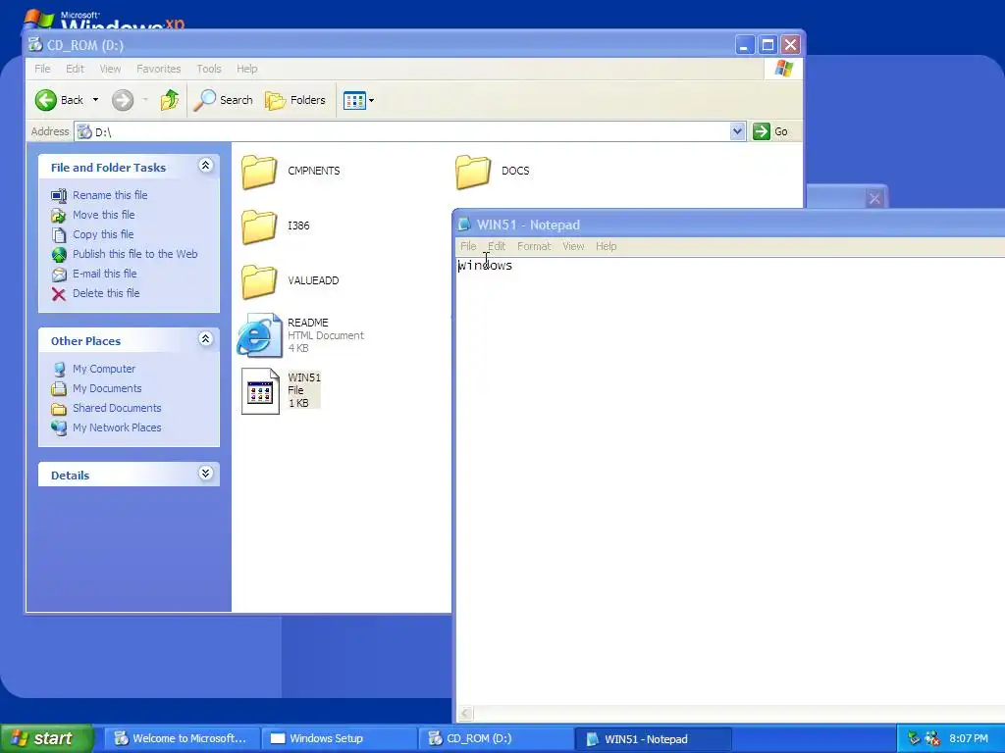This screenshot has width=1005, height=753.
Task: Open Notepad's File menu
Action: coord(468,246)
